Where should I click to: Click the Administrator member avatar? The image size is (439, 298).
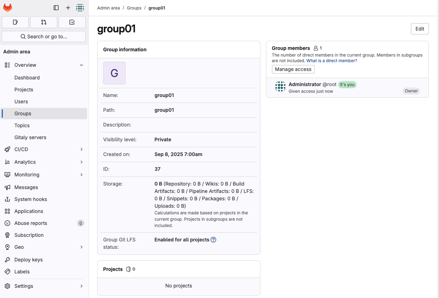click(x=280, y=86)
